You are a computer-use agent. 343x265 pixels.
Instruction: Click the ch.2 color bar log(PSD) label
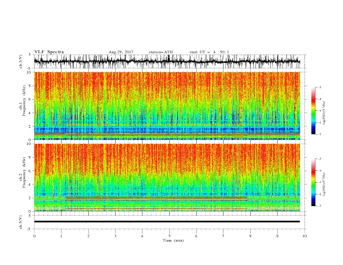tap(324, 184)
